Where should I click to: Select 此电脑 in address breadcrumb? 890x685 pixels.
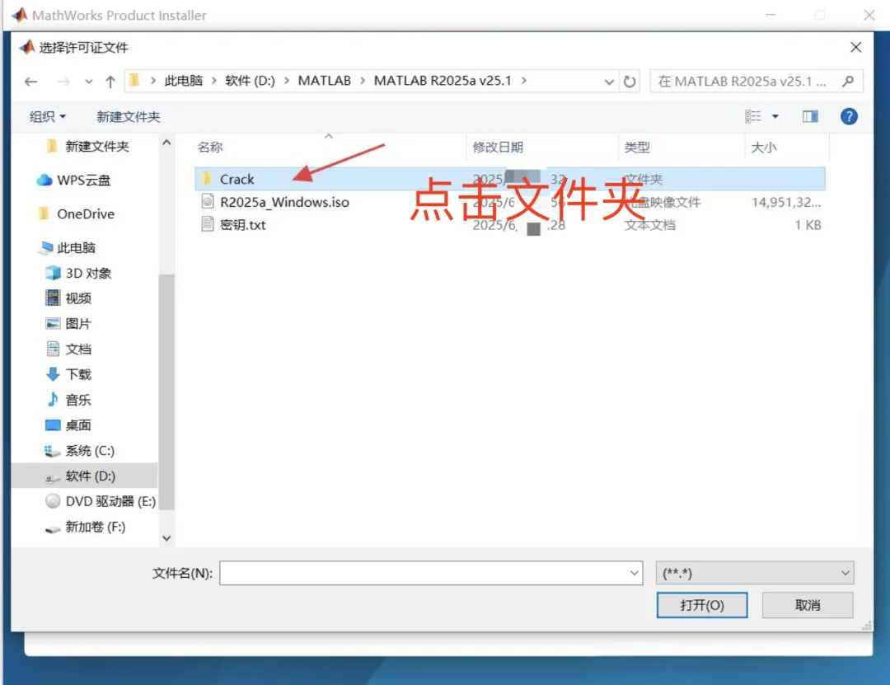pyautogui.click(x=183, y=81)
